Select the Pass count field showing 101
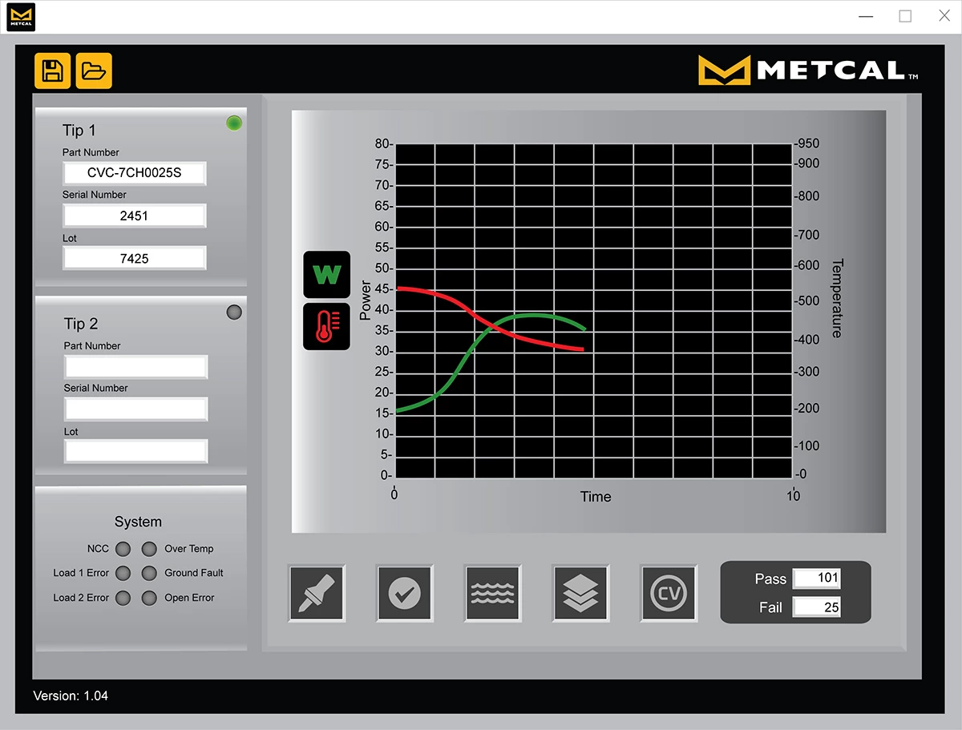 pyautogui.click(x=817, y=579)
